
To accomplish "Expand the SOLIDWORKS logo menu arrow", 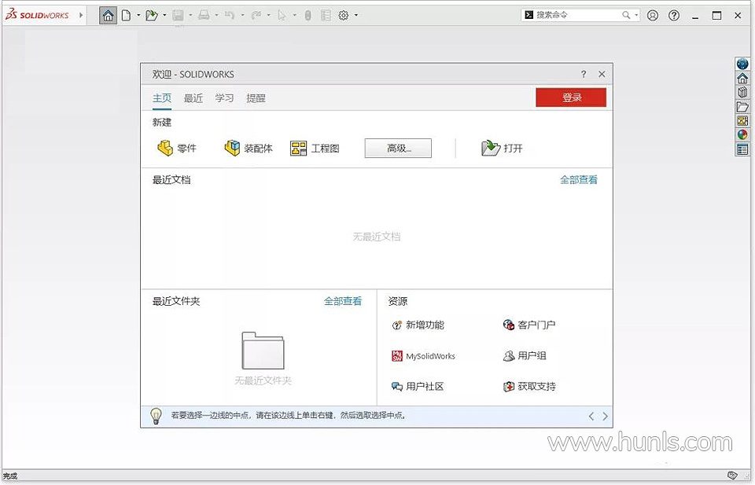I will point(81,16).
